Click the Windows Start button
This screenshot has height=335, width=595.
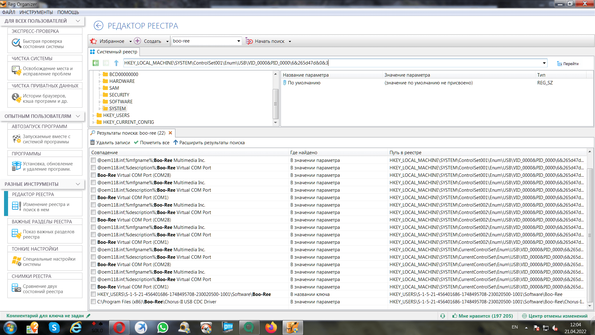click(x=10, y=328)
